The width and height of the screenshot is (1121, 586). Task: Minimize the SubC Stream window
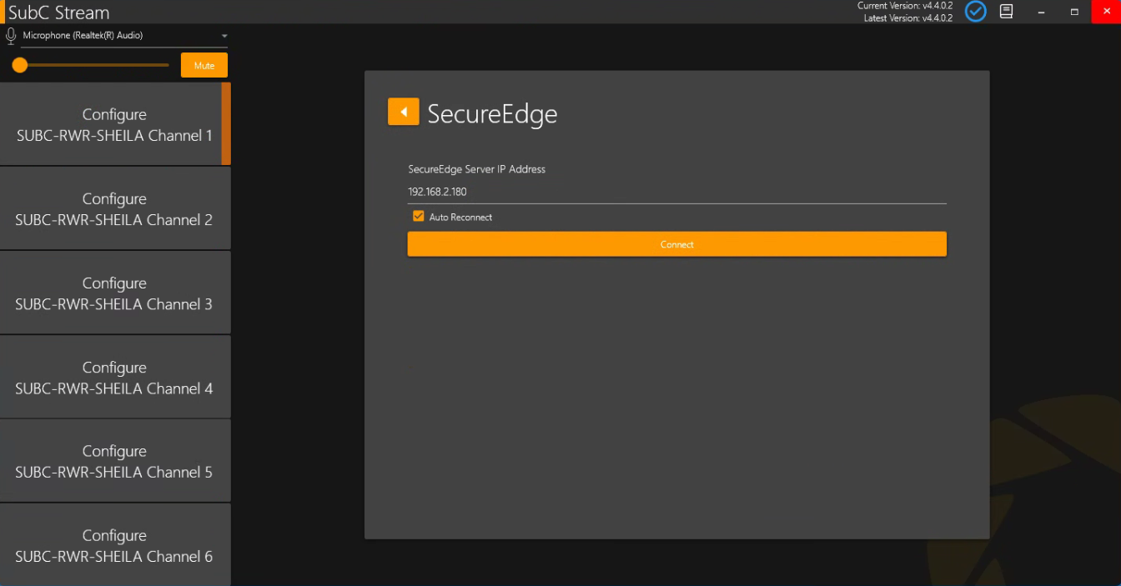(1042, 12)
